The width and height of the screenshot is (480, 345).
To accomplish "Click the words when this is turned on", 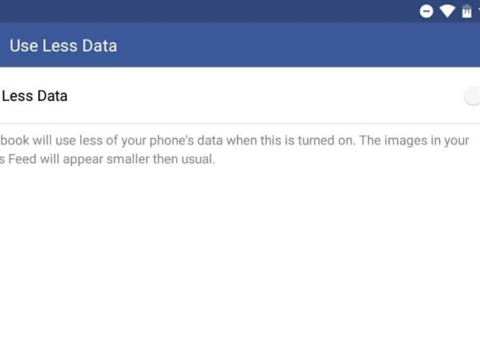I will (291, 141).
